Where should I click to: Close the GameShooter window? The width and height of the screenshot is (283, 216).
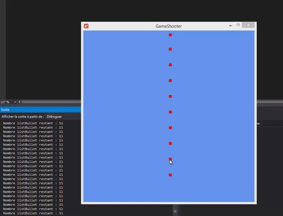pos(248,25)
